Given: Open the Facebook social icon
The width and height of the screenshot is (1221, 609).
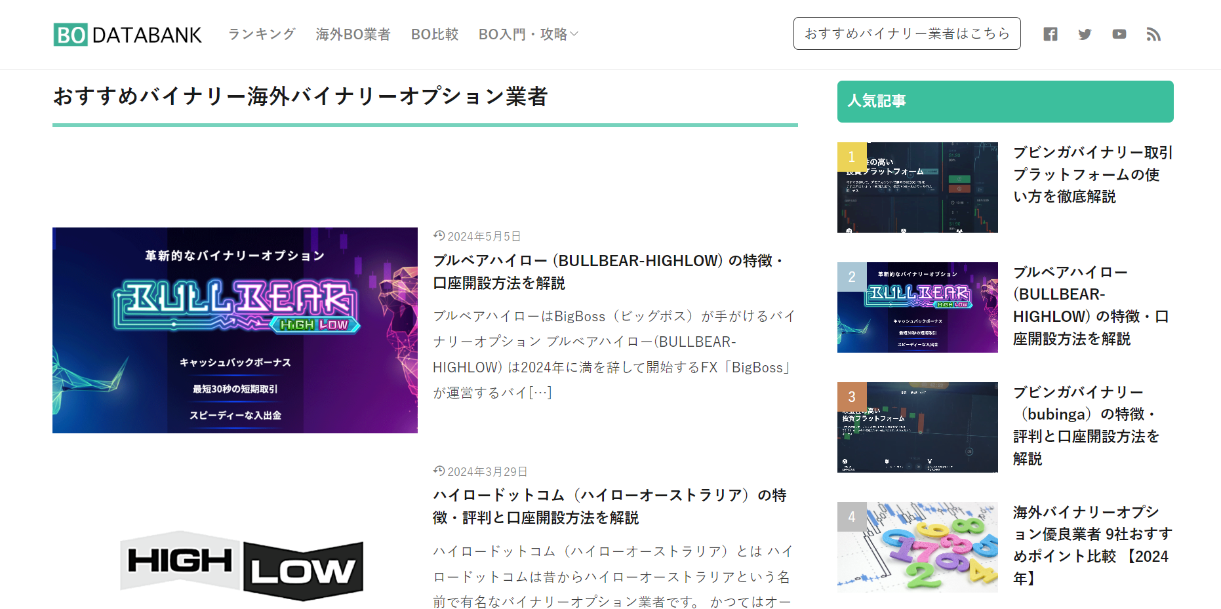Looking at the screenshot, I should [1051, 34].
